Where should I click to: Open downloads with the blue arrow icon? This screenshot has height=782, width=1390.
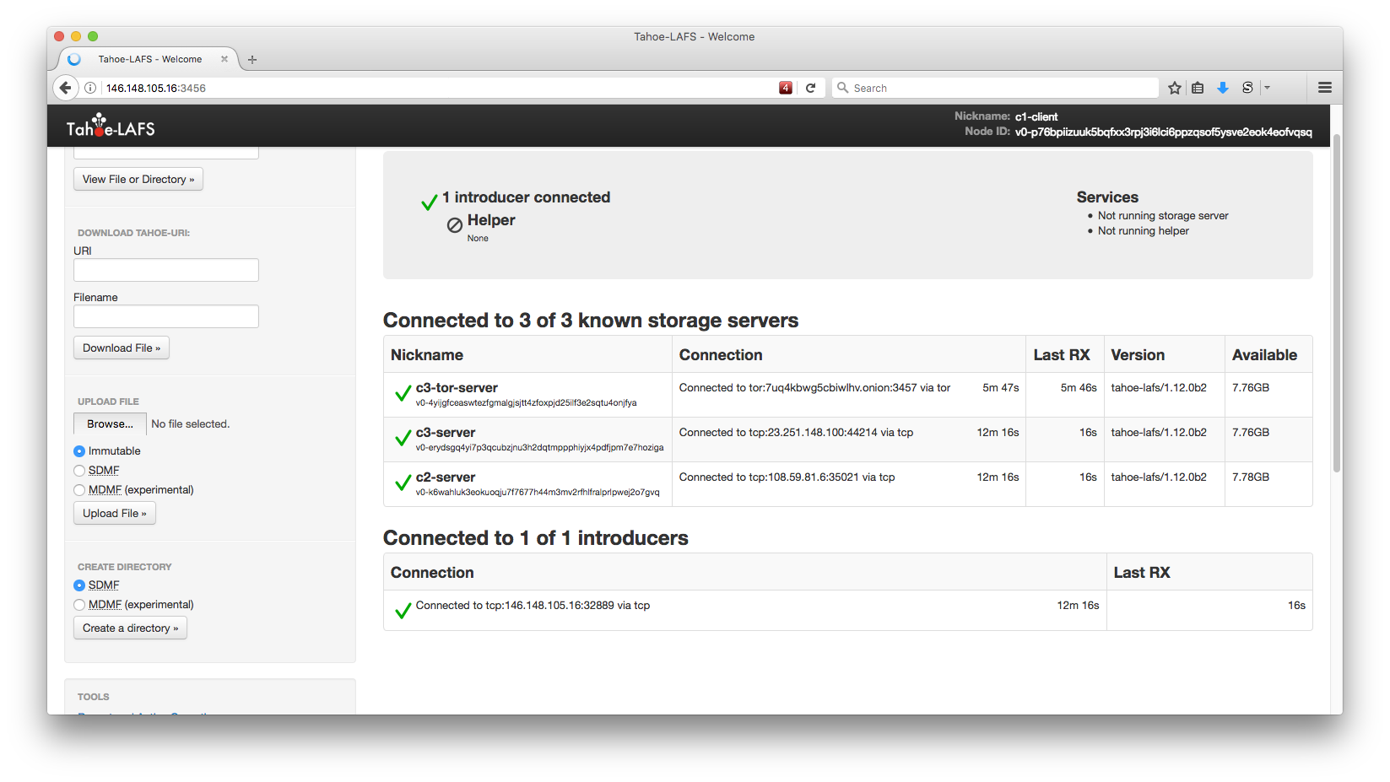point(1222,88)
